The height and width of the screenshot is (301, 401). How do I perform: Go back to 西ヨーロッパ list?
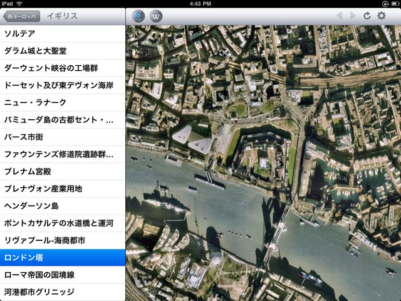coord(21,16)
